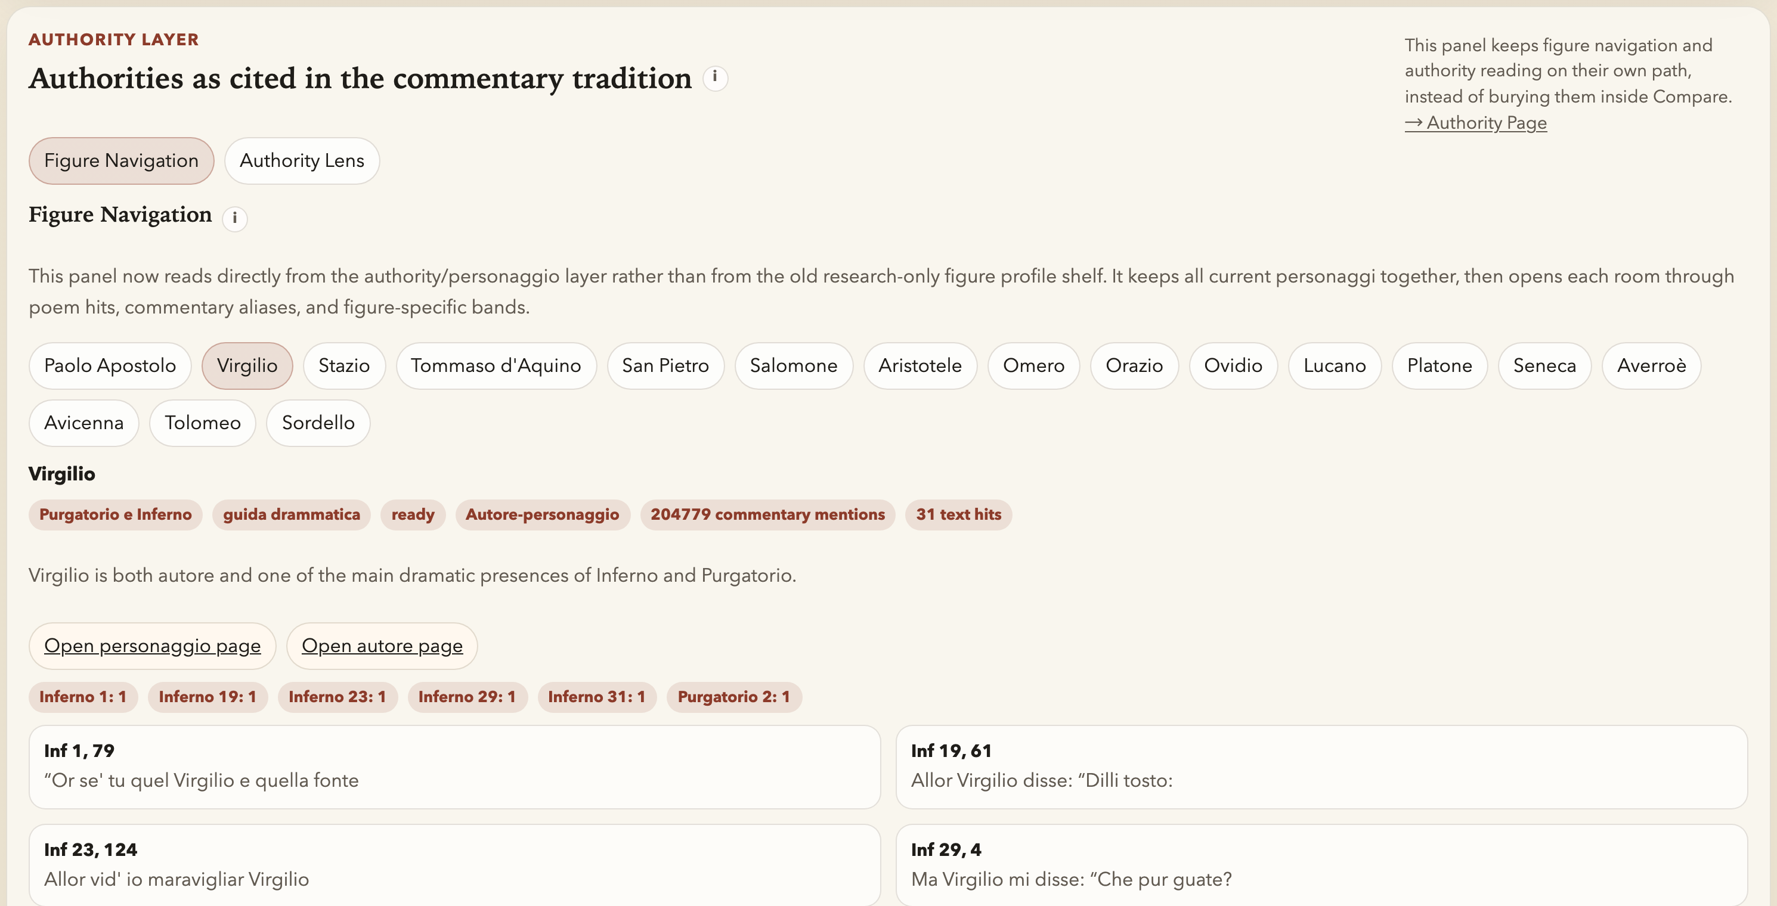Click the Purgatorio 2: 1 canto badge

(733, 697)
